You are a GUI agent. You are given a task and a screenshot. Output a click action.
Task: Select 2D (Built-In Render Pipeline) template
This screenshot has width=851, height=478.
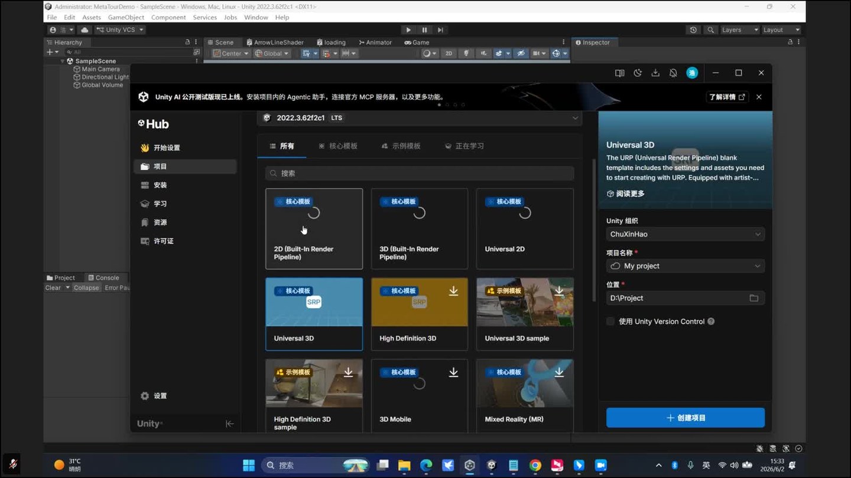(314, 229)
